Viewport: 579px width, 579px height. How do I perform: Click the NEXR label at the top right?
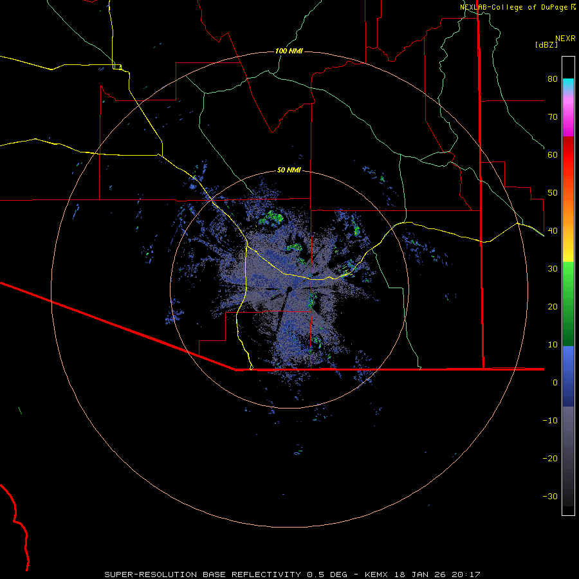click(x=565, y=39)
